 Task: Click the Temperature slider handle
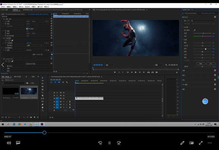coord(203,33)
